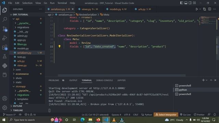
Task: Open the Search view in activity bar
Action: pyautogui.click(x=5, y=19)
